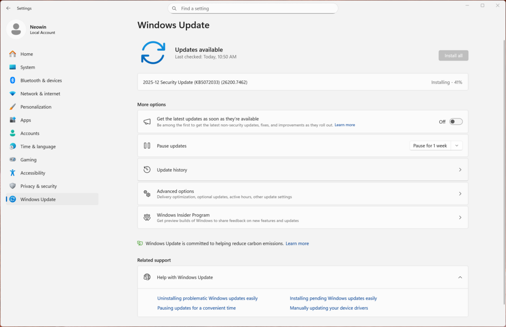Click the Last checked: Today, 10:50 AM text
Screen dimensions: 506x327
point(206,57)
